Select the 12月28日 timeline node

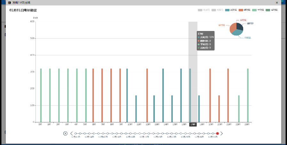(199, 134)
